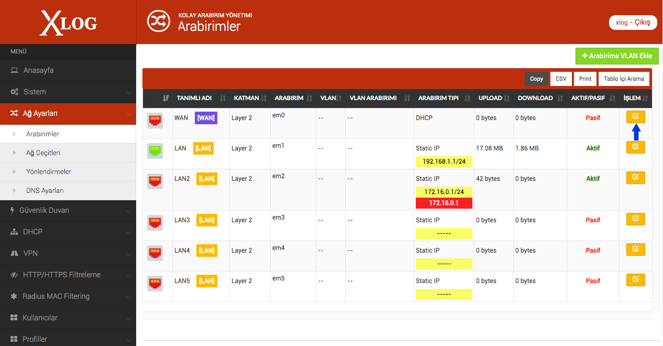Sort table by ARABIRIM column

[293, 98]
